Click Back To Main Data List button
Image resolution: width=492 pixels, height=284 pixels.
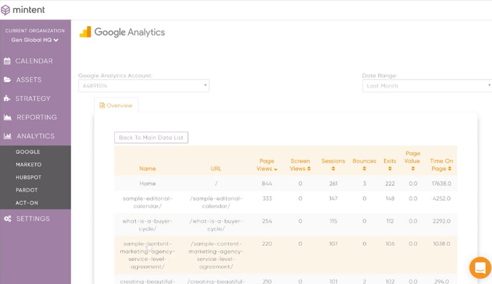151,138
